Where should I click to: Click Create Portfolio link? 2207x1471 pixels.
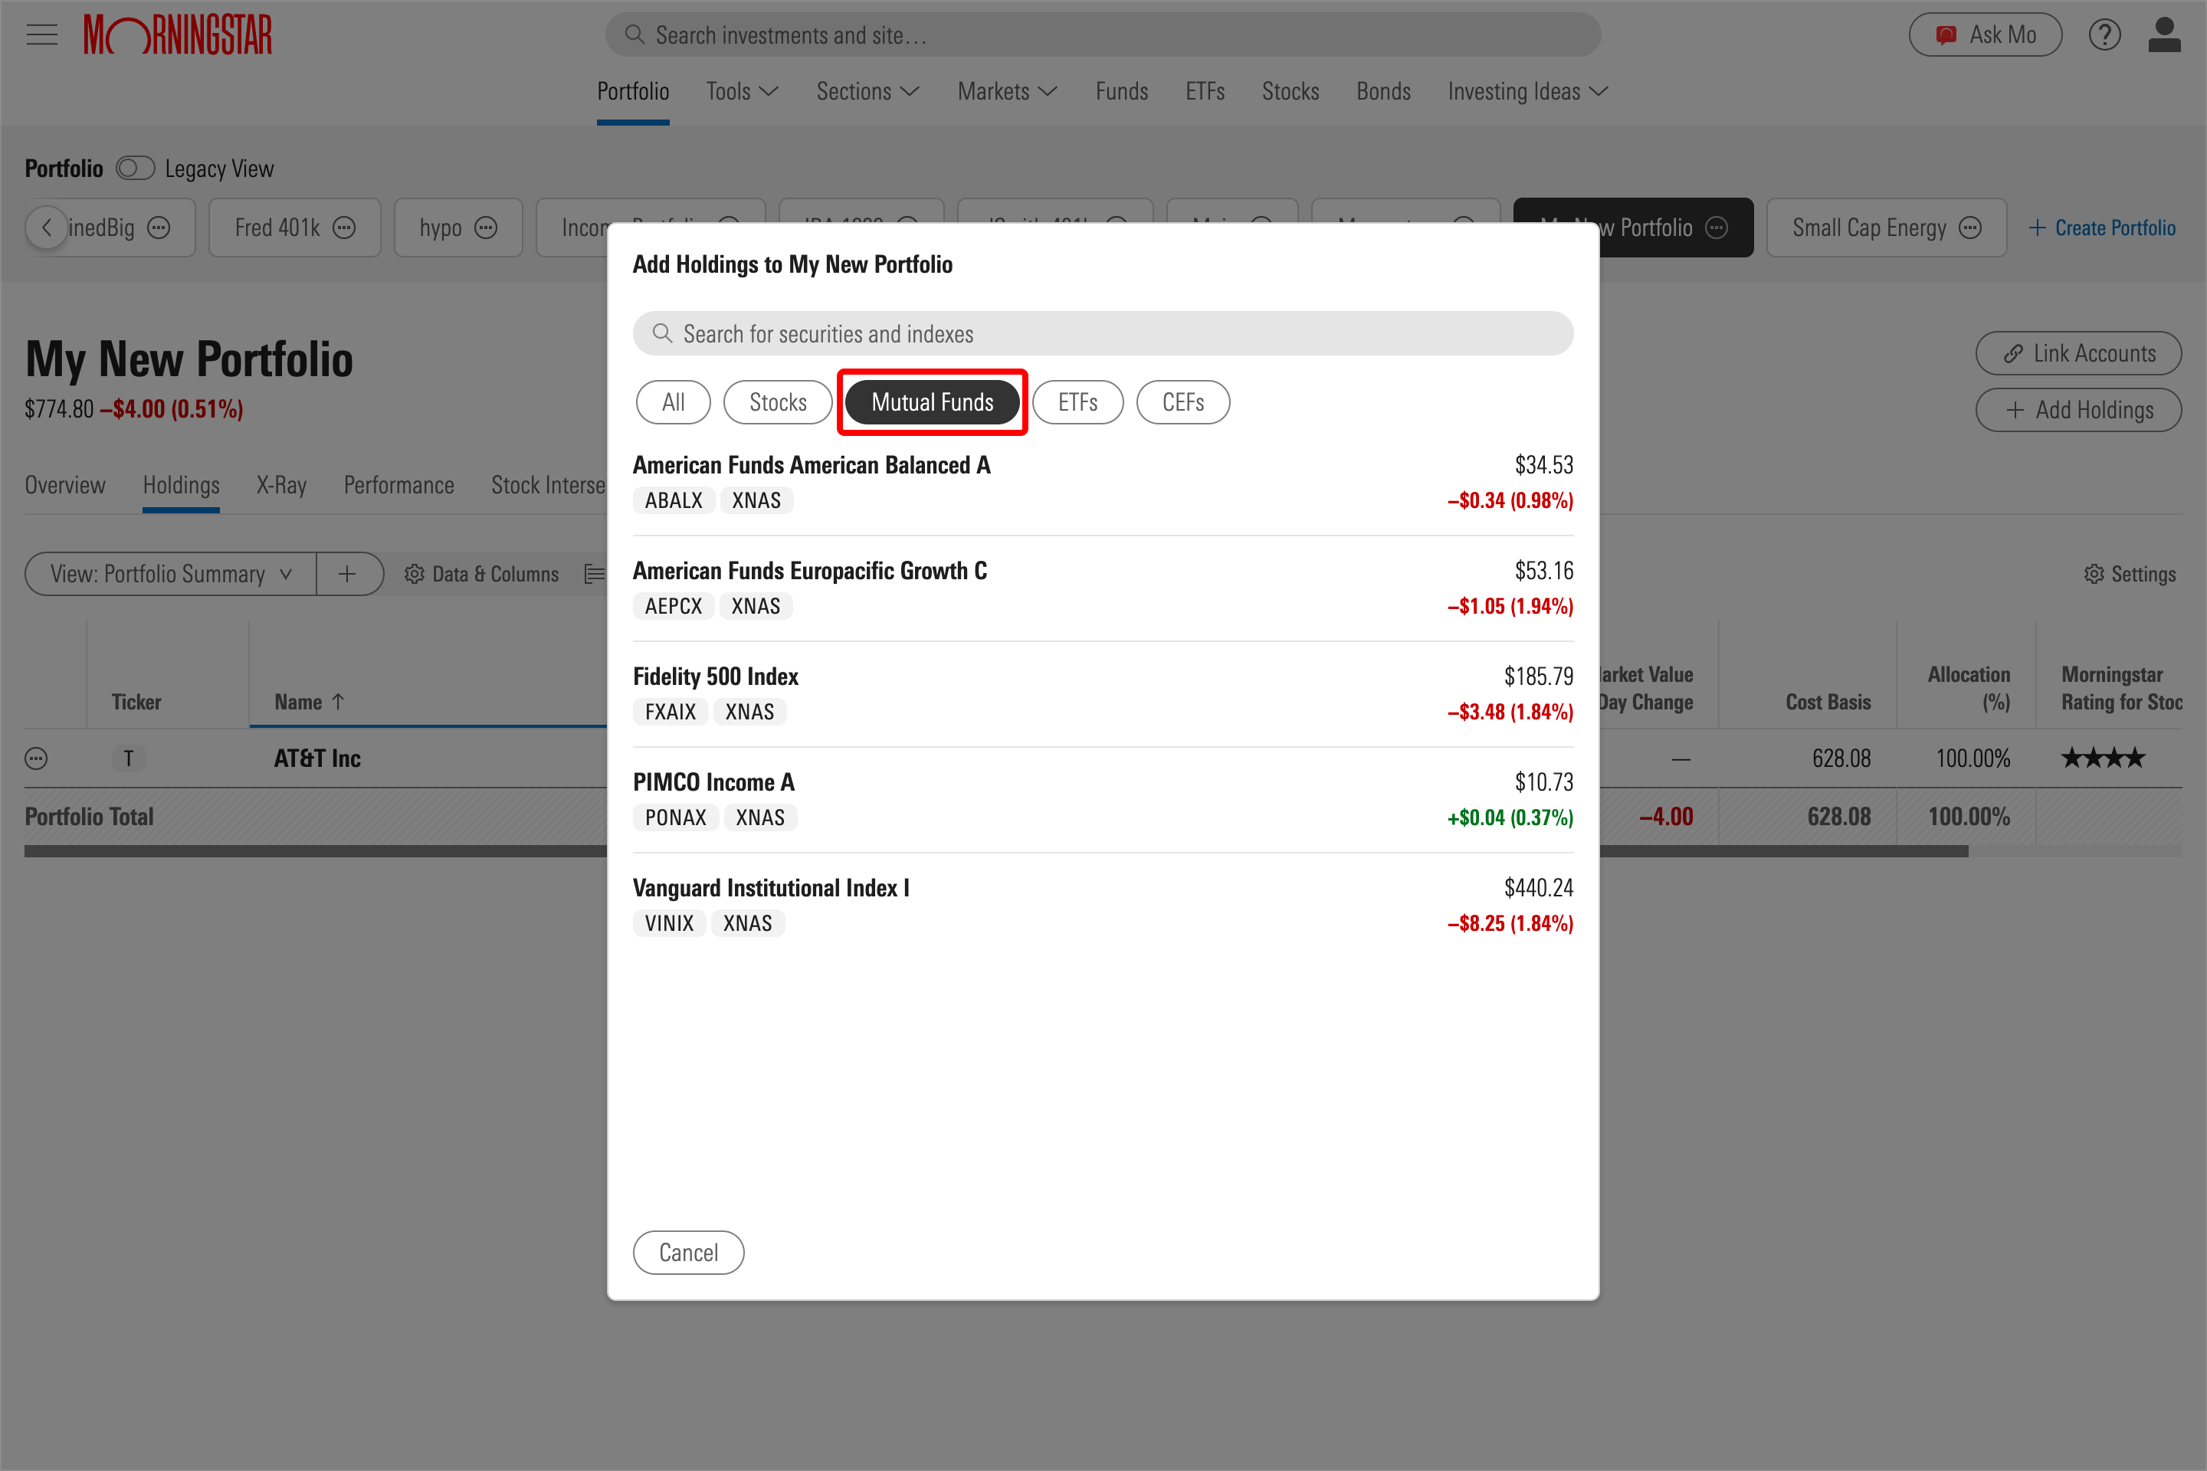2102,228
